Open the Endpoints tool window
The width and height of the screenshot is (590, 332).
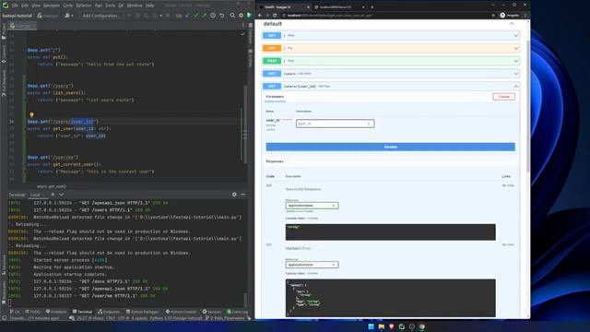tap(109, 312)
